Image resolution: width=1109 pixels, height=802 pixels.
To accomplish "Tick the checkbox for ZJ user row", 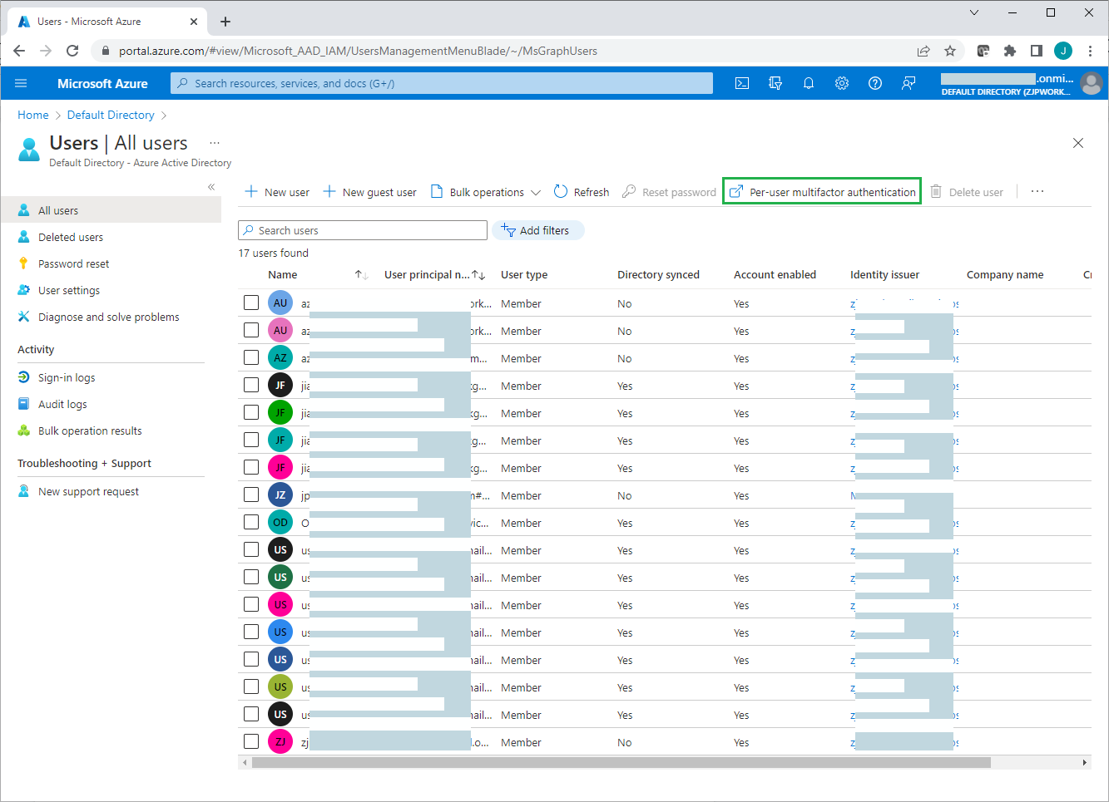I will point(251,741).
